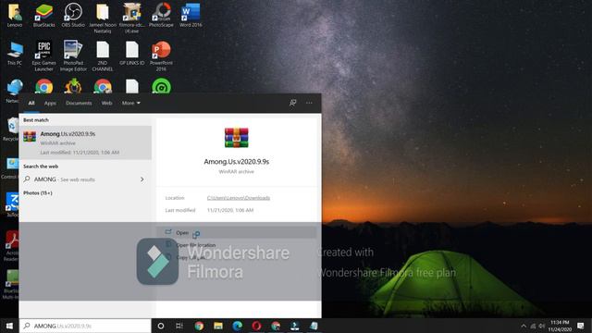The height and width of the screenshot is (333, 592).
Task: Open the Lenovo user folder on desktop
Action: [x=15, y=15]
